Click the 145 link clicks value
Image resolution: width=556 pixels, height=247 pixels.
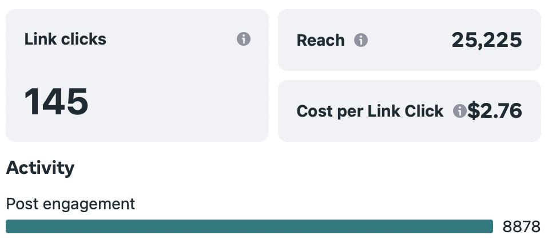56,102
